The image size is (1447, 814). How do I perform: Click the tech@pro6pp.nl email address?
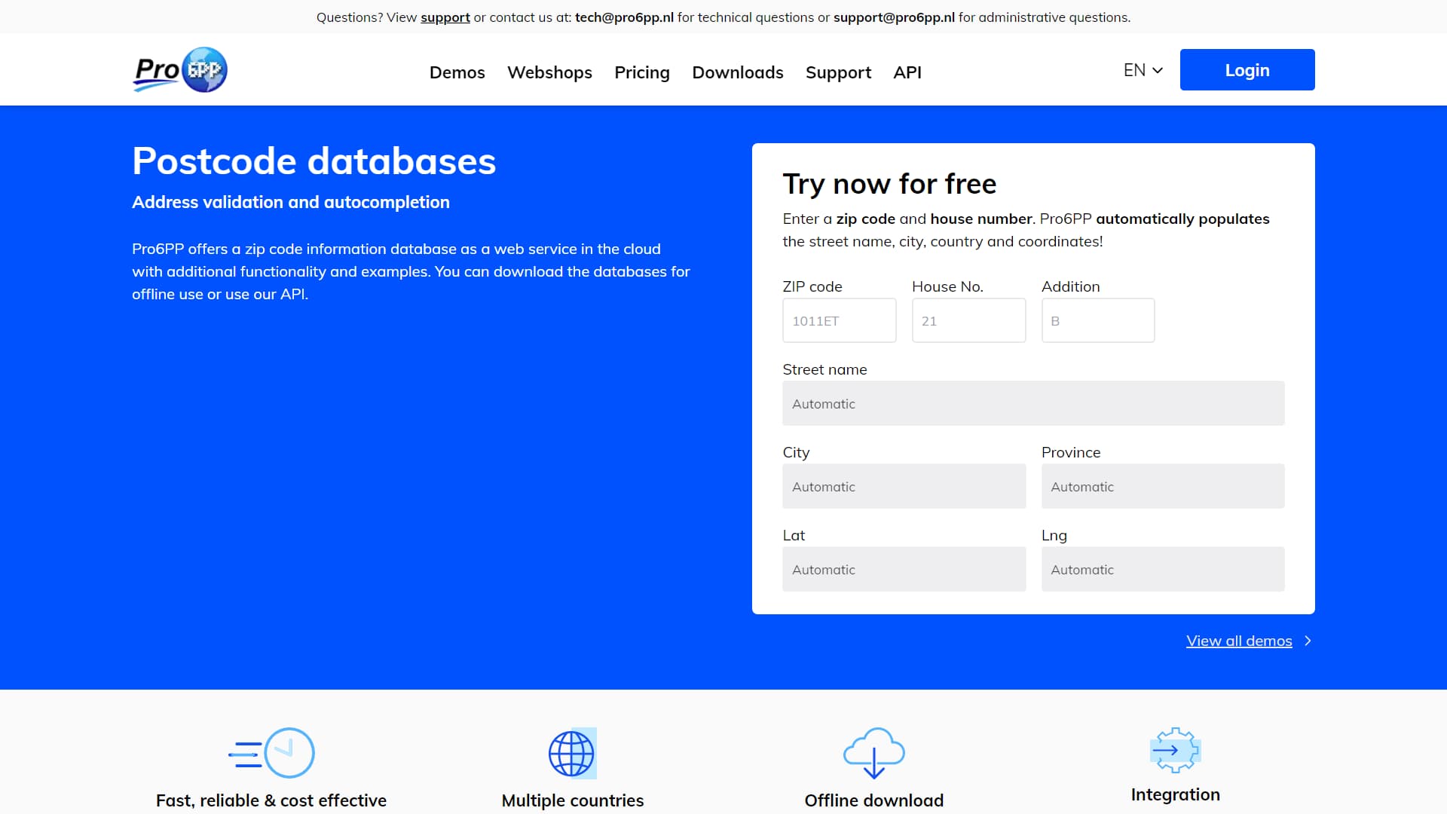click(624, 17)
